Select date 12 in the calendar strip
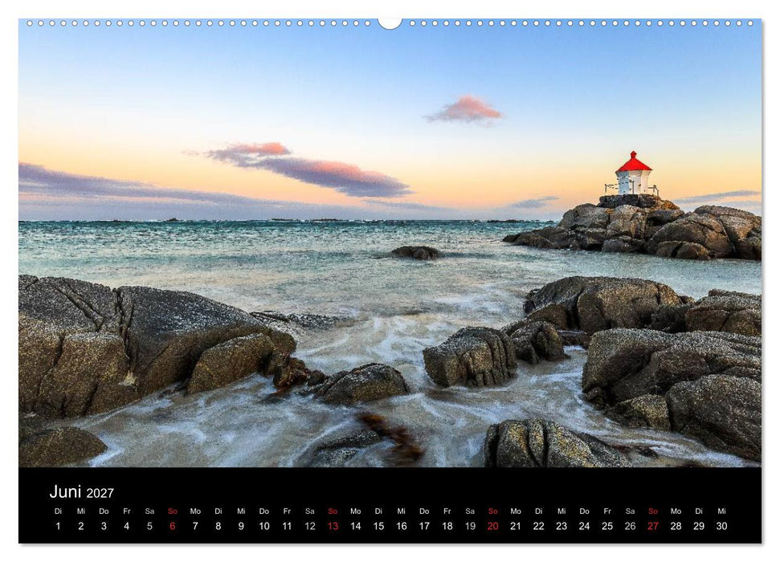The height and width of the screenshot is (562, 780). [x=310, y=526]
